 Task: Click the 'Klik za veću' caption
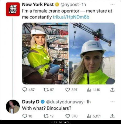point(60,122)
